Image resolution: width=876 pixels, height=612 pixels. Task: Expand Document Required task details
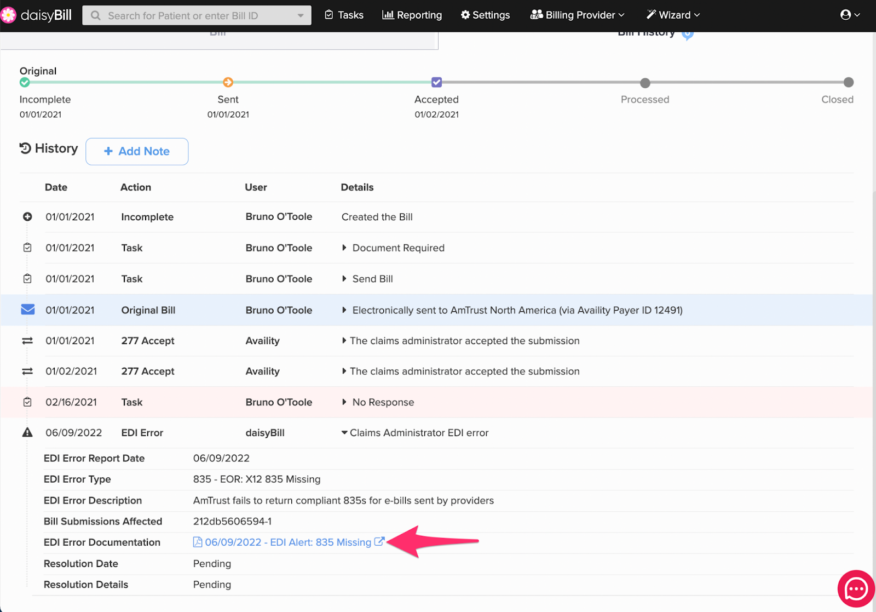click(x=344, y=248)
